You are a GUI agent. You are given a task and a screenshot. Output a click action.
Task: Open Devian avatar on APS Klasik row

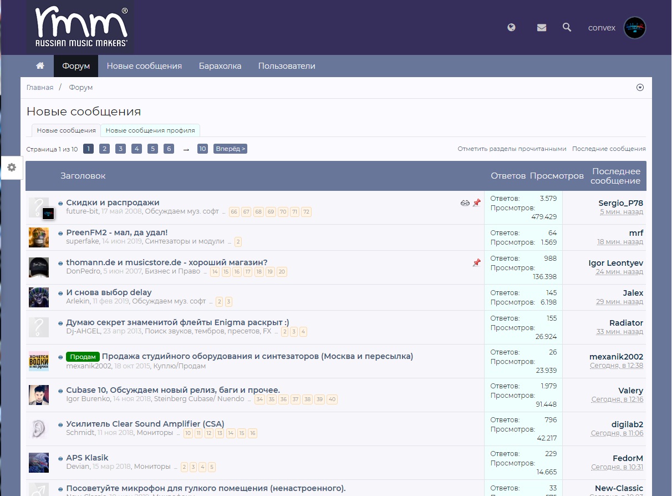[39, 463]
